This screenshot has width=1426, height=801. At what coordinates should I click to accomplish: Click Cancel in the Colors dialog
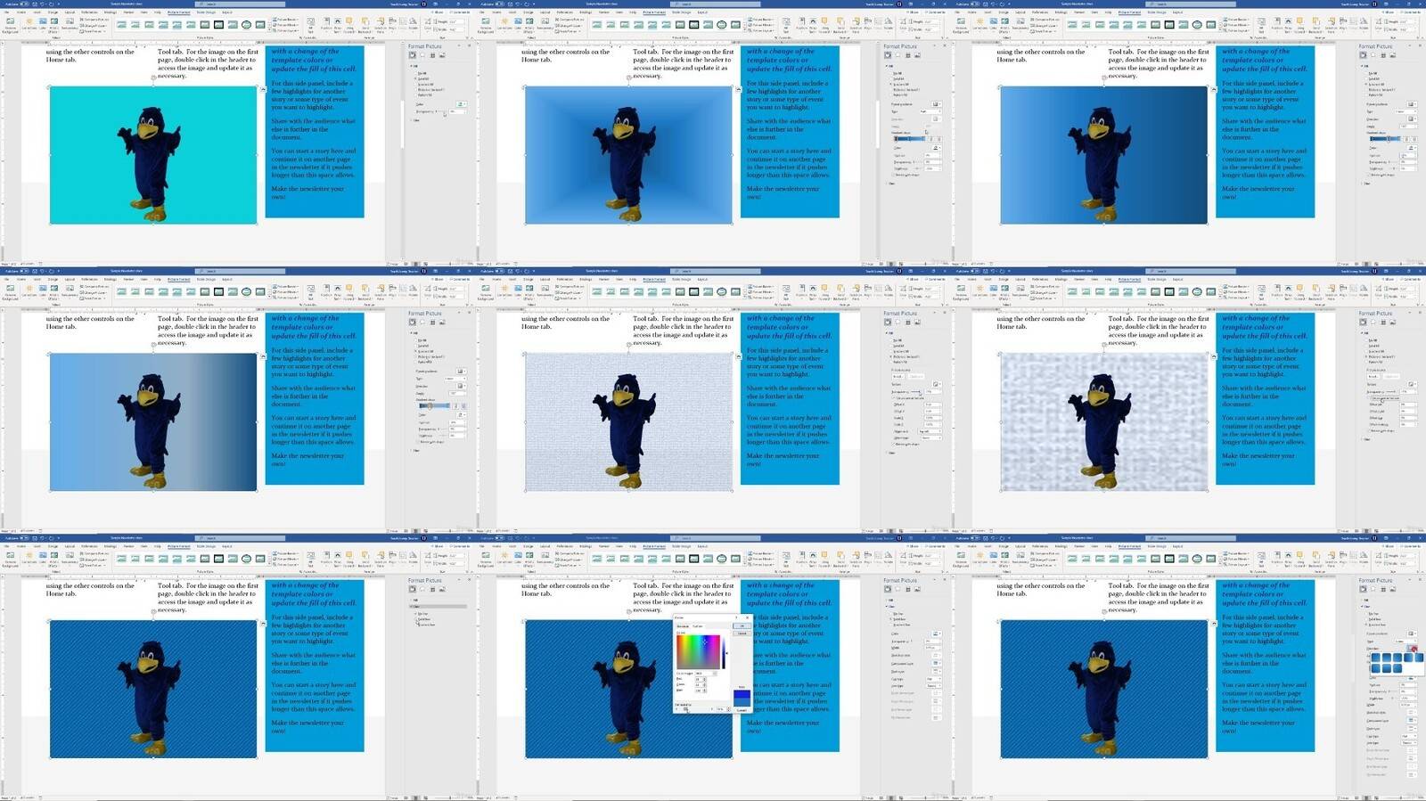(742, 633)
